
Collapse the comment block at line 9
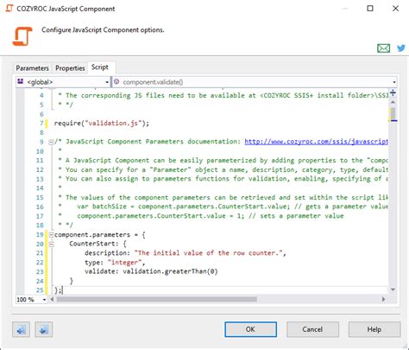(51, 142)
